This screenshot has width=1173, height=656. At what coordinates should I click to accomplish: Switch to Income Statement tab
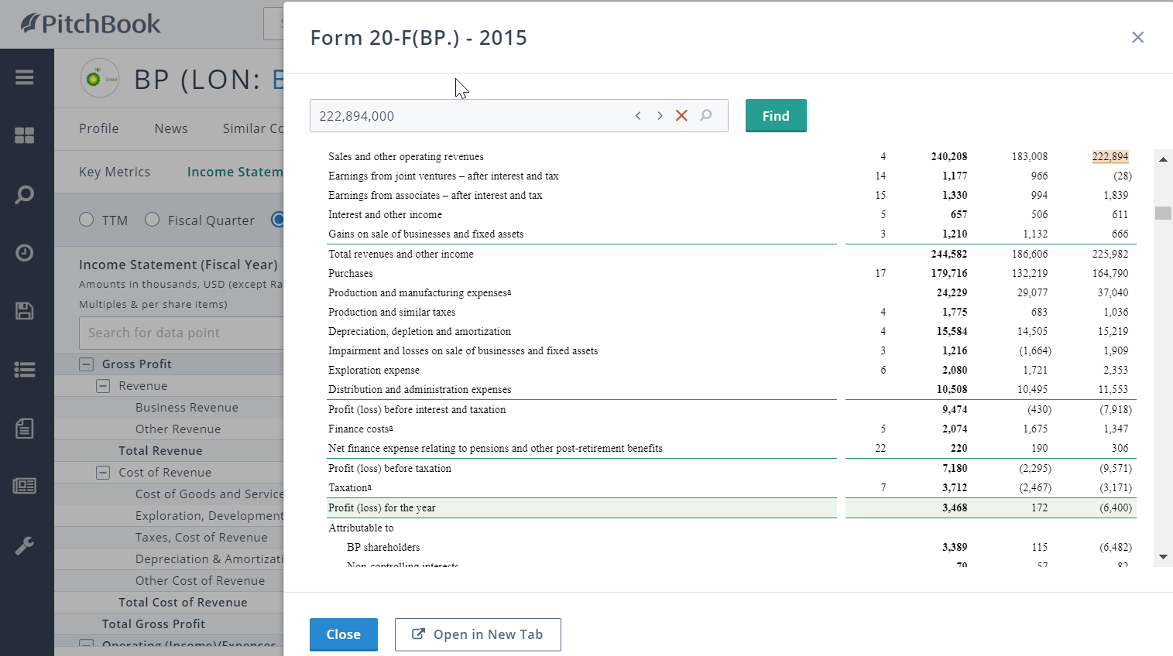[x=235, y=172]
